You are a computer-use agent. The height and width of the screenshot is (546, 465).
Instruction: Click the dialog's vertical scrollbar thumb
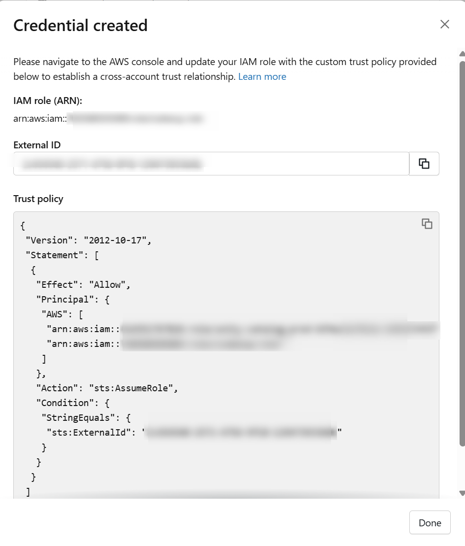coord(462,246)
